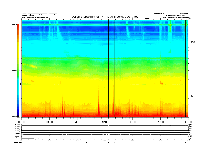The width and height of the screenshot is (203, 157).
Task: Click the 100 frequency axis label
Action: coord(193,42)
